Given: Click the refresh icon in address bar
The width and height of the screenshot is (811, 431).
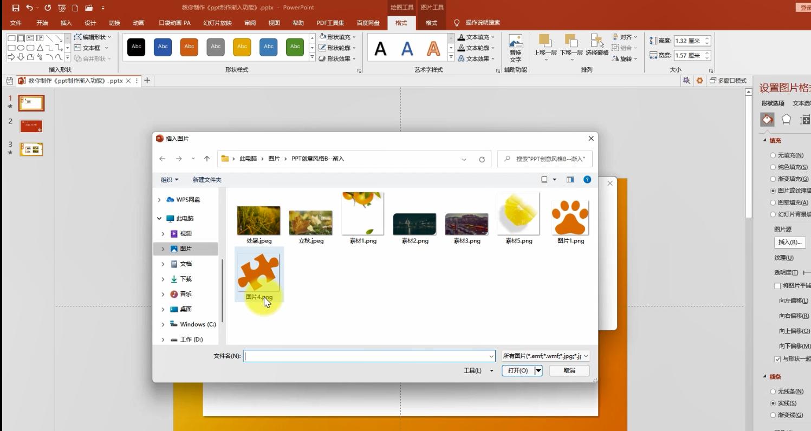Looking at the screenshot, I should pyautogui.click(x=482, y=159).
